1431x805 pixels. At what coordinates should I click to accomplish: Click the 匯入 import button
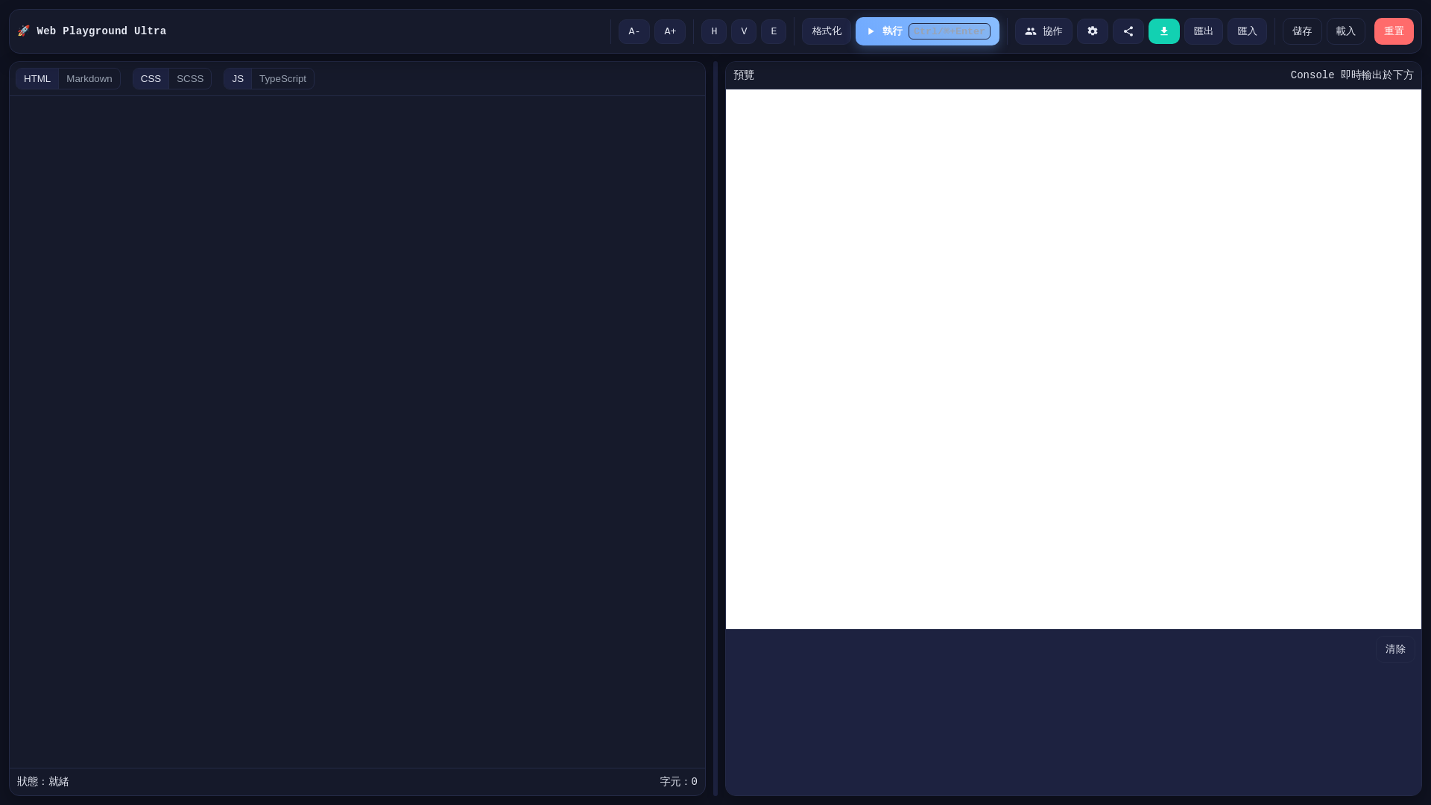click(1248, 31)
